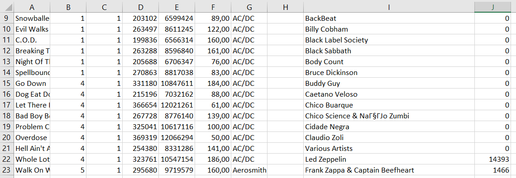Click the Black Sabbath cell
Image resolution: width=516 pixels, height=178 pixels.
pyautogui.click(x=389, y=51)
